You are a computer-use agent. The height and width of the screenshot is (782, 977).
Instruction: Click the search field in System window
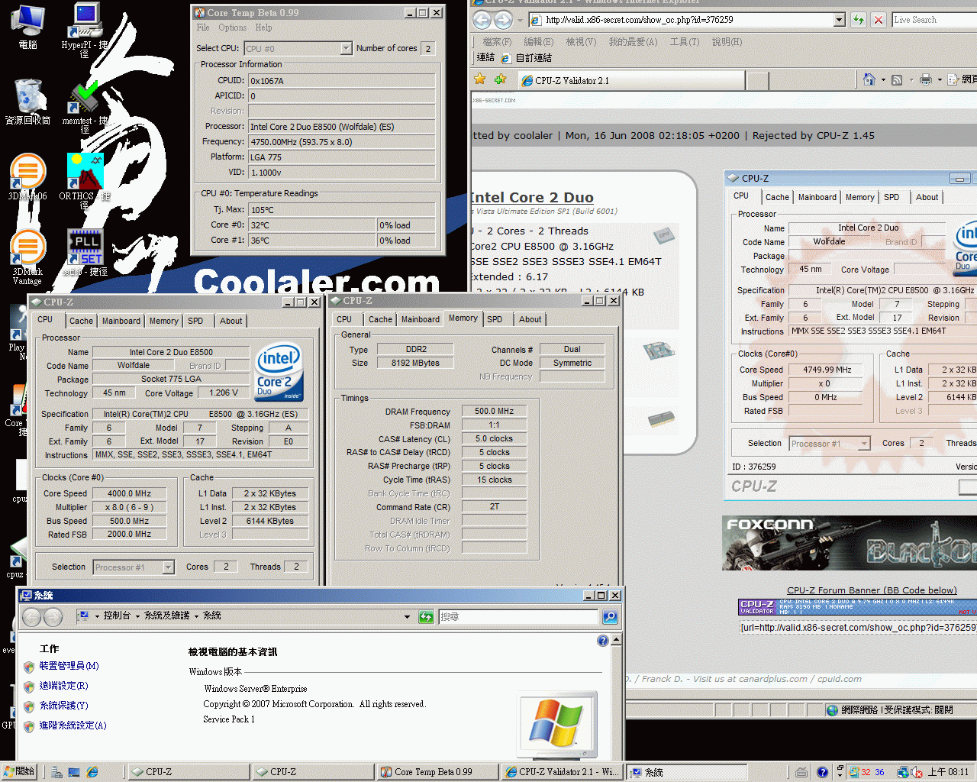pyautogui.click(x=519, y=616)
